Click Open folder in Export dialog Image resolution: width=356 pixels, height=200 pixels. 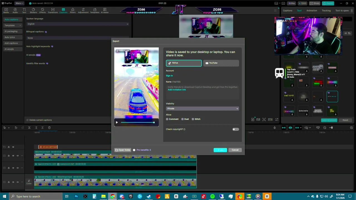pos(123,150)
